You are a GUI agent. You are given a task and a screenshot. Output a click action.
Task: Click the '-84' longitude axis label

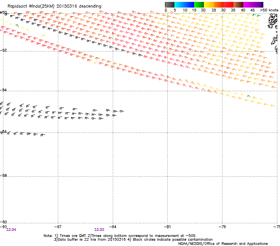coord(113,227)
